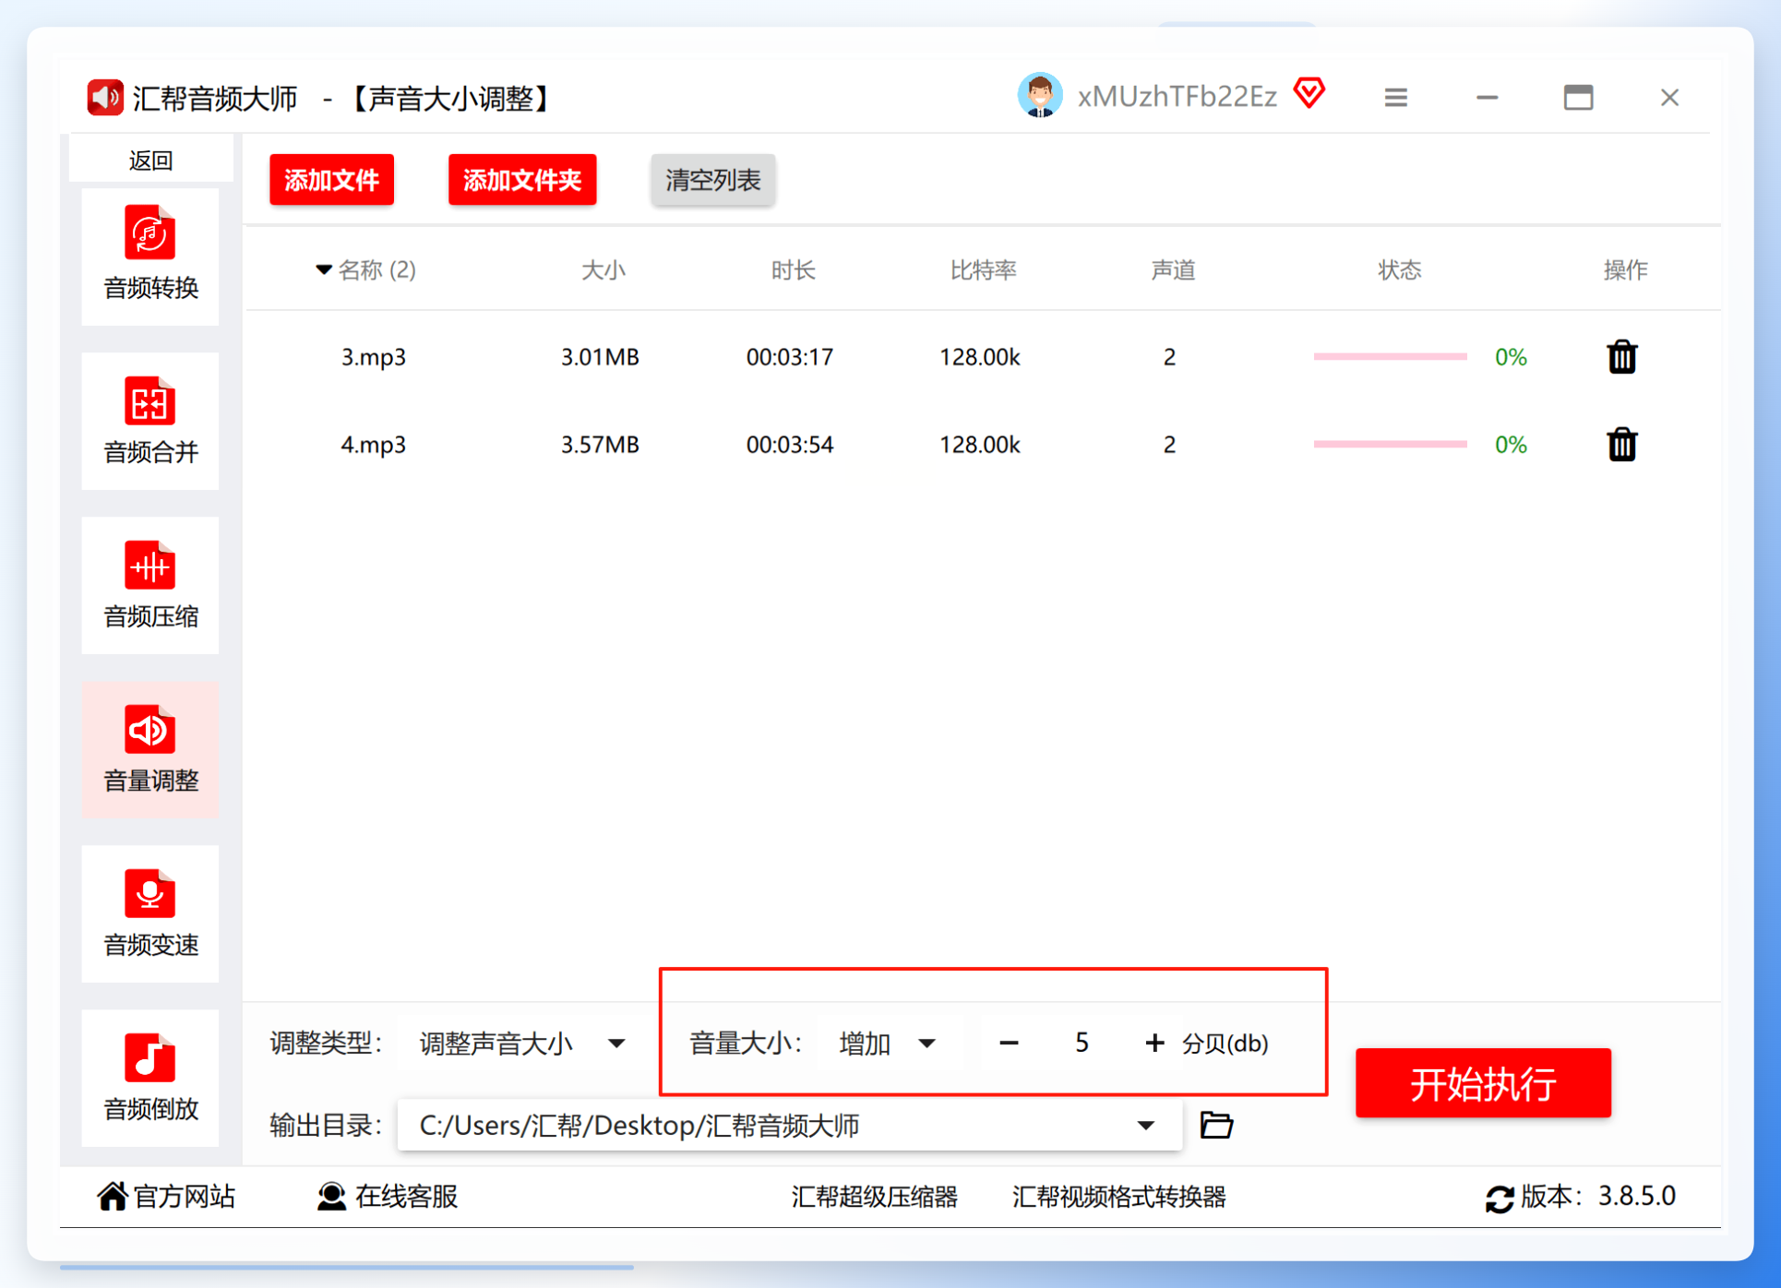Click the 状态 column header

tap(1399, 269)
